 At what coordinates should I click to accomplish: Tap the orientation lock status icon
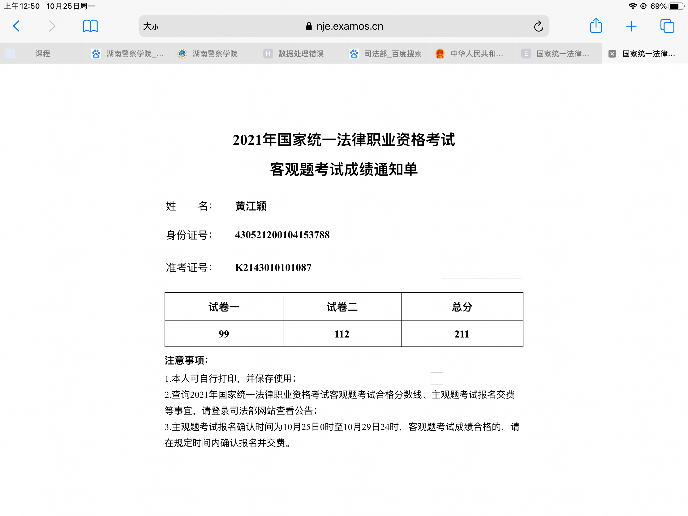643,6
